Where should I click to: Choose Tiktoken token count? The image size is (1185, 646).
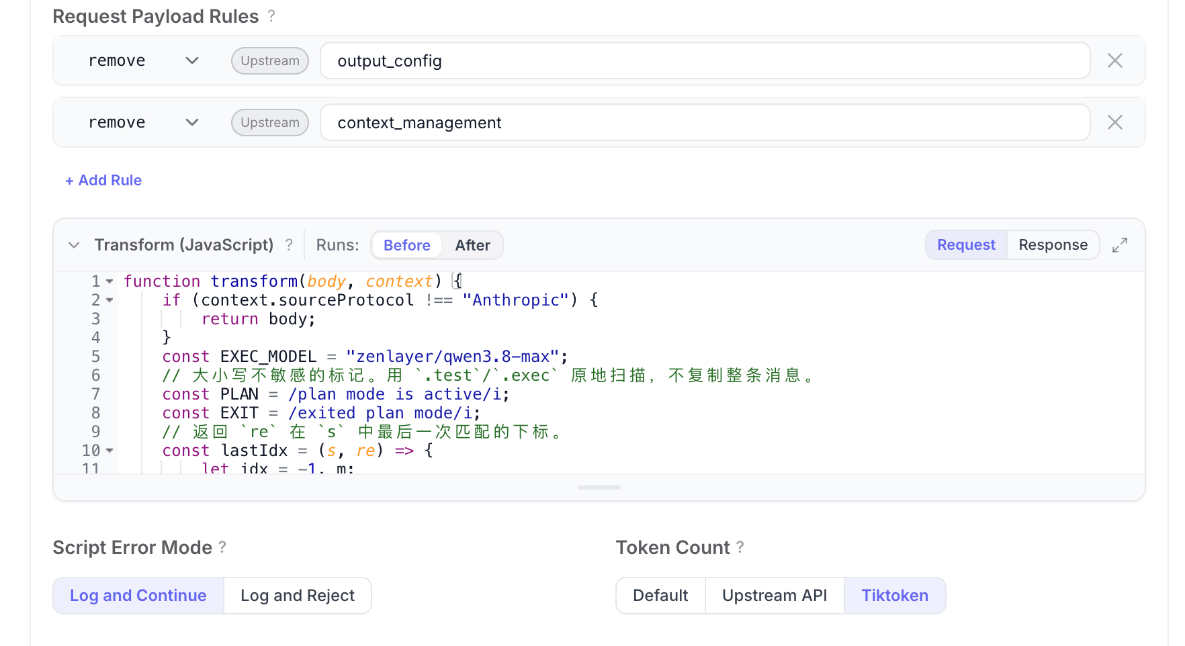tap(895, 596)
